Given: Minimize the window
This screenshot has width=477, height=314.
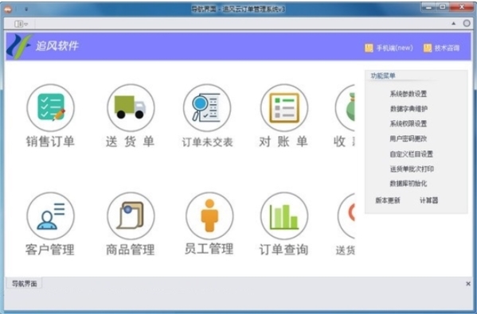Looking at the screenshot, I should point(428,7).
